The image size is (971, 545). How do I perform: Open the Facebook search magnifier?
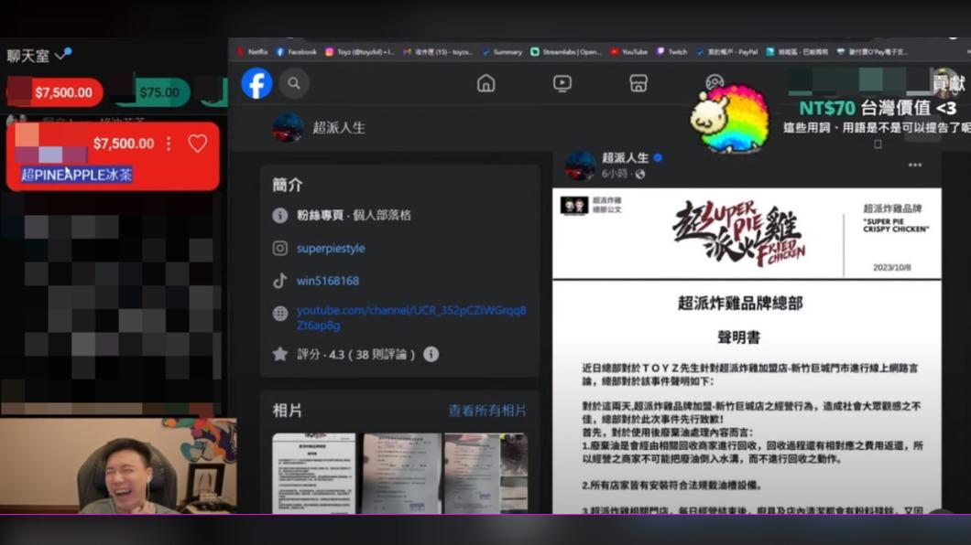click(x=294, y=83)
